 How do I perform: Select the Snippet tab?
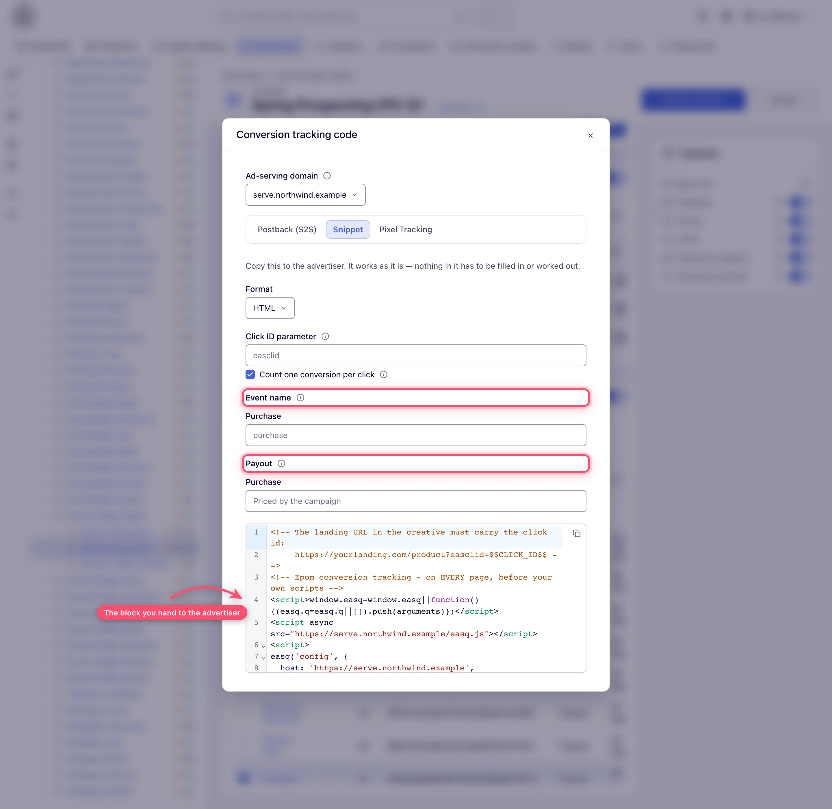pos(348,229)
